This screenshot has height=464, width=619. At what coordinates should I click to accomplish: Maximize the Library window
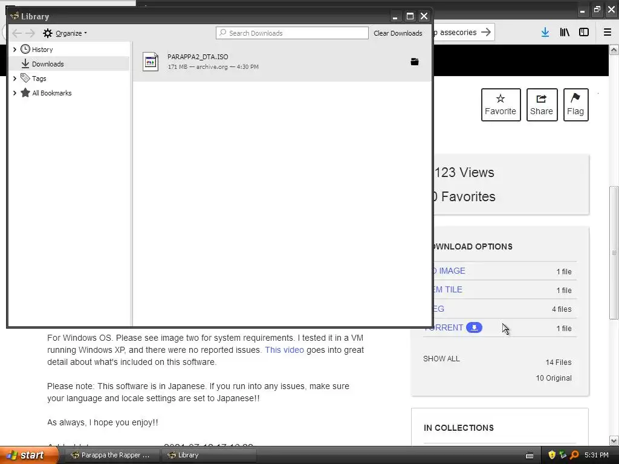[x=410, y=16]
